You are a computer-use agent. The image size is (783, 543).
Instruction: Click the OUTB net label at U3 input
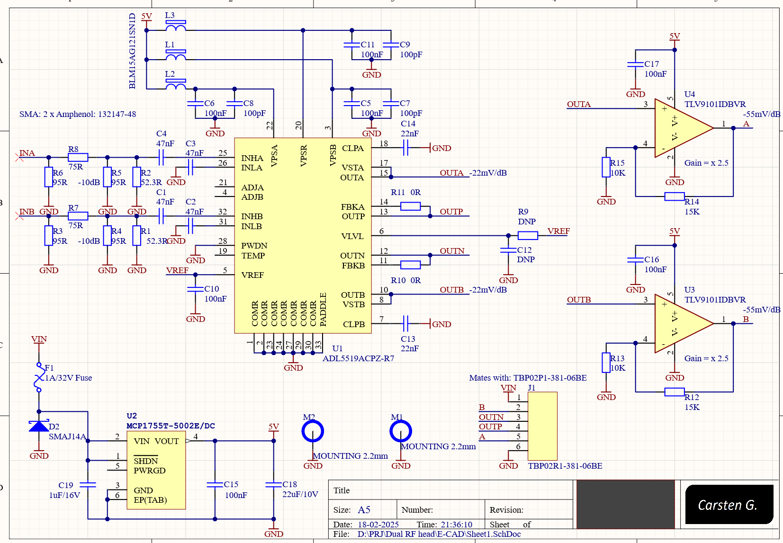pyautogui.click(x=579, y=300)
